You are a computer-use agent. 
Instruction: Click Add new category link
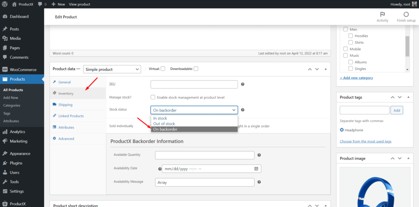tap(356, 78)
